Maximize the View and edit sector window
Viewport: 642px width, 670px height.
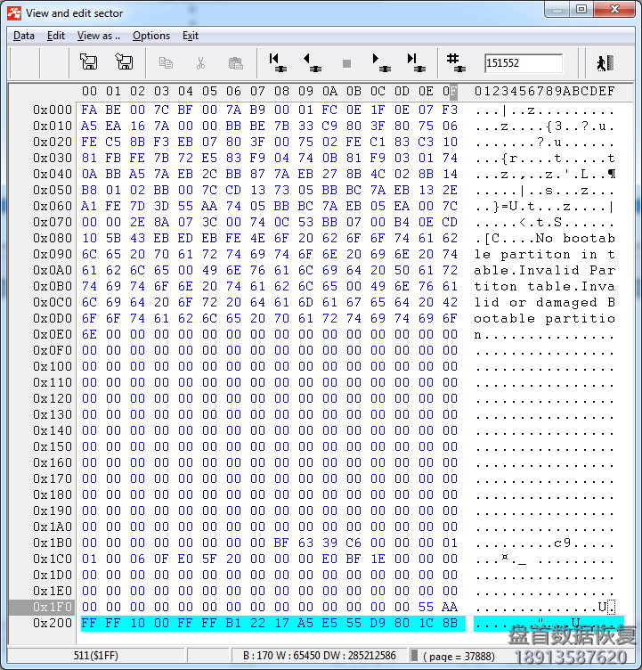click(581, 10)
